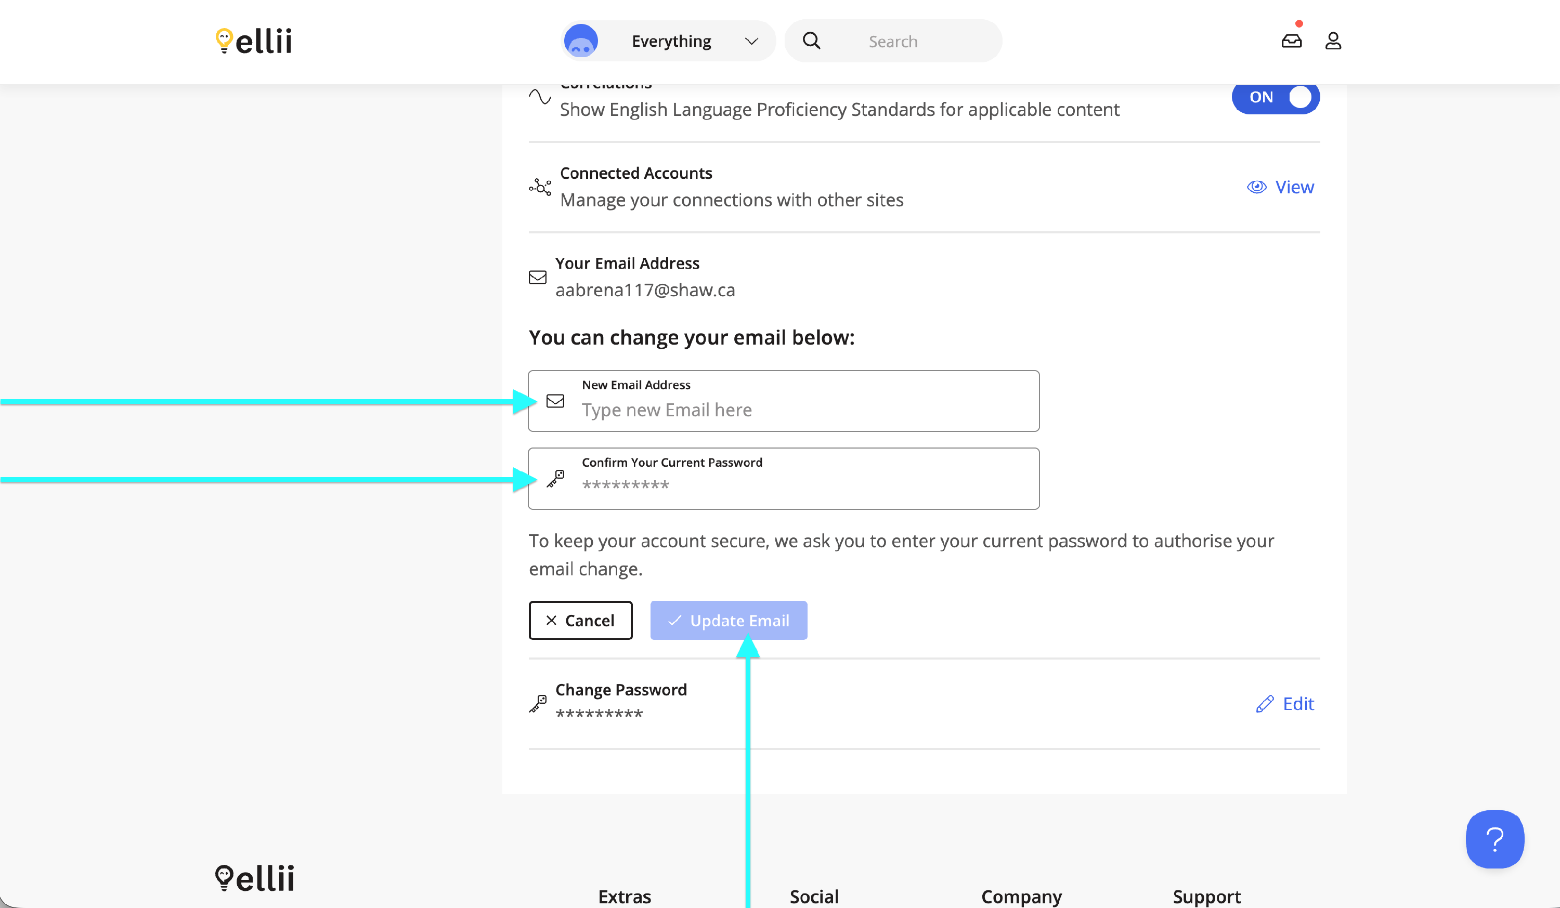Expand the Everything category dropdown
Screen dimensions: 1560x908
(x=671, y=42)
